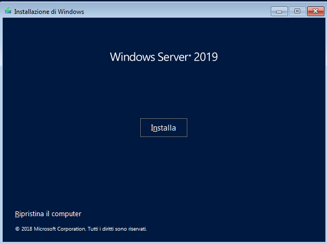The width and height of the screenshot is (327, 244).
Task: Click the Installa button
Action: point(164,128)
